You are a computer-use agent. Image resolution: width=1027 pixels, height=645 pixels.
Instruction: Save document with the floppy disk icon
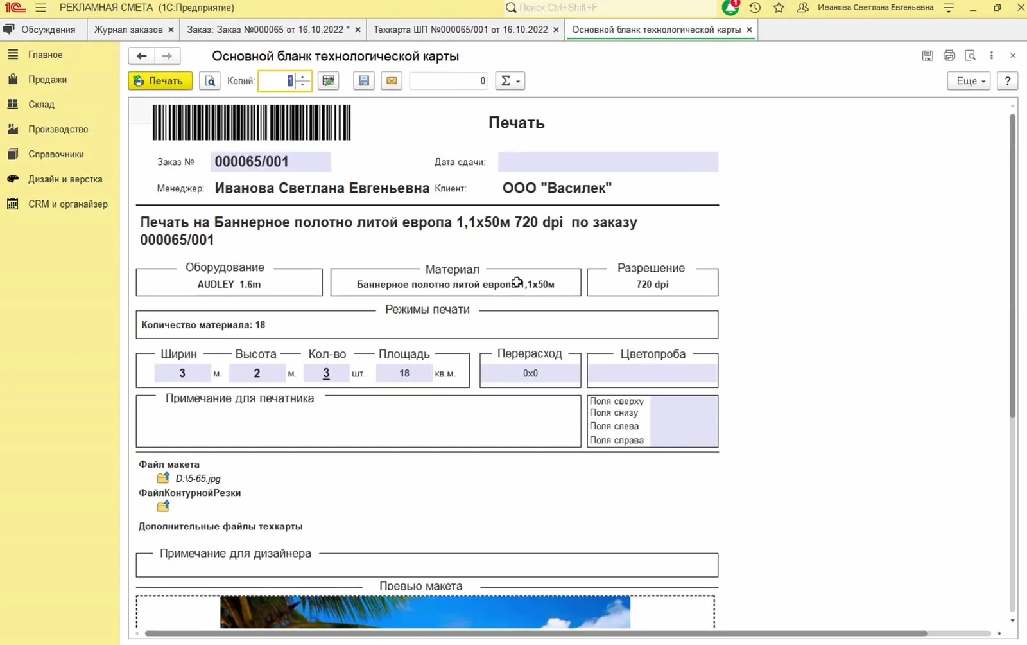tap(364, 81)
